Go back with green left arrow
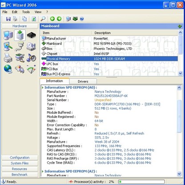This screenshot has width=185, height=185. pos(52,19)
